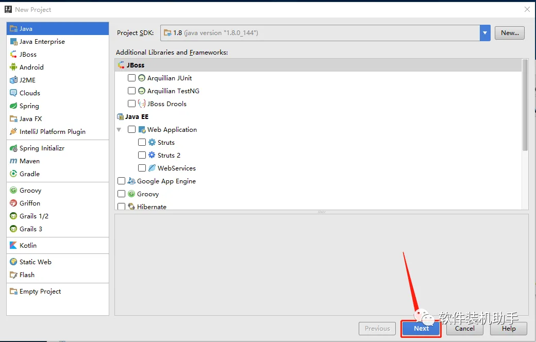The height and width of the screenshot is (342, 536).
Task: Click the Gradle icon
Action: [x=14, y=174]
